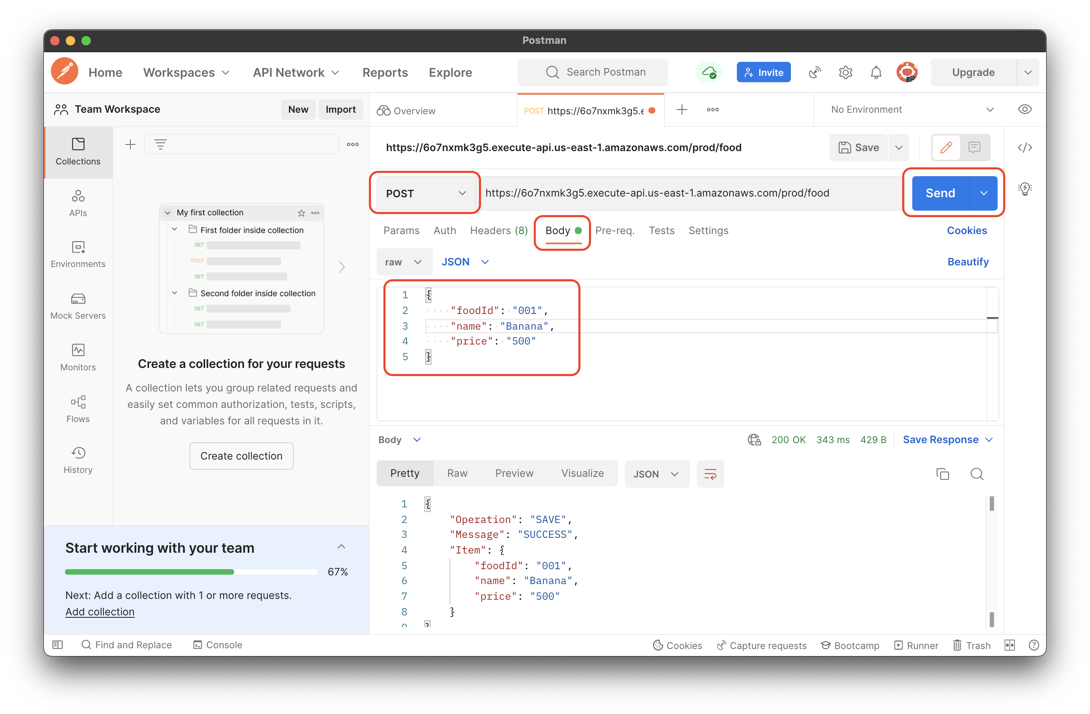
Task: Click the Import button
Action: pos(340,110)
